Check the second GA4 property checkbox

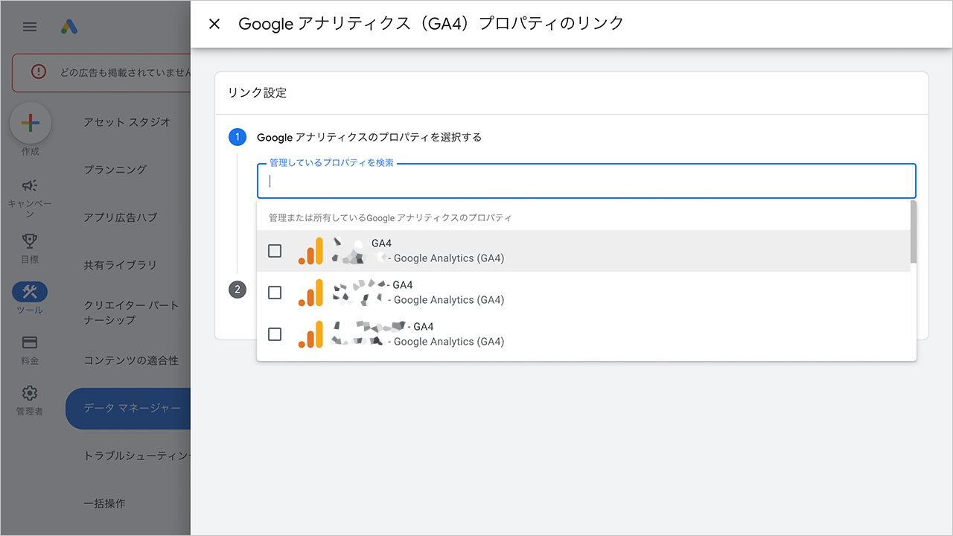tap(274, 293)
